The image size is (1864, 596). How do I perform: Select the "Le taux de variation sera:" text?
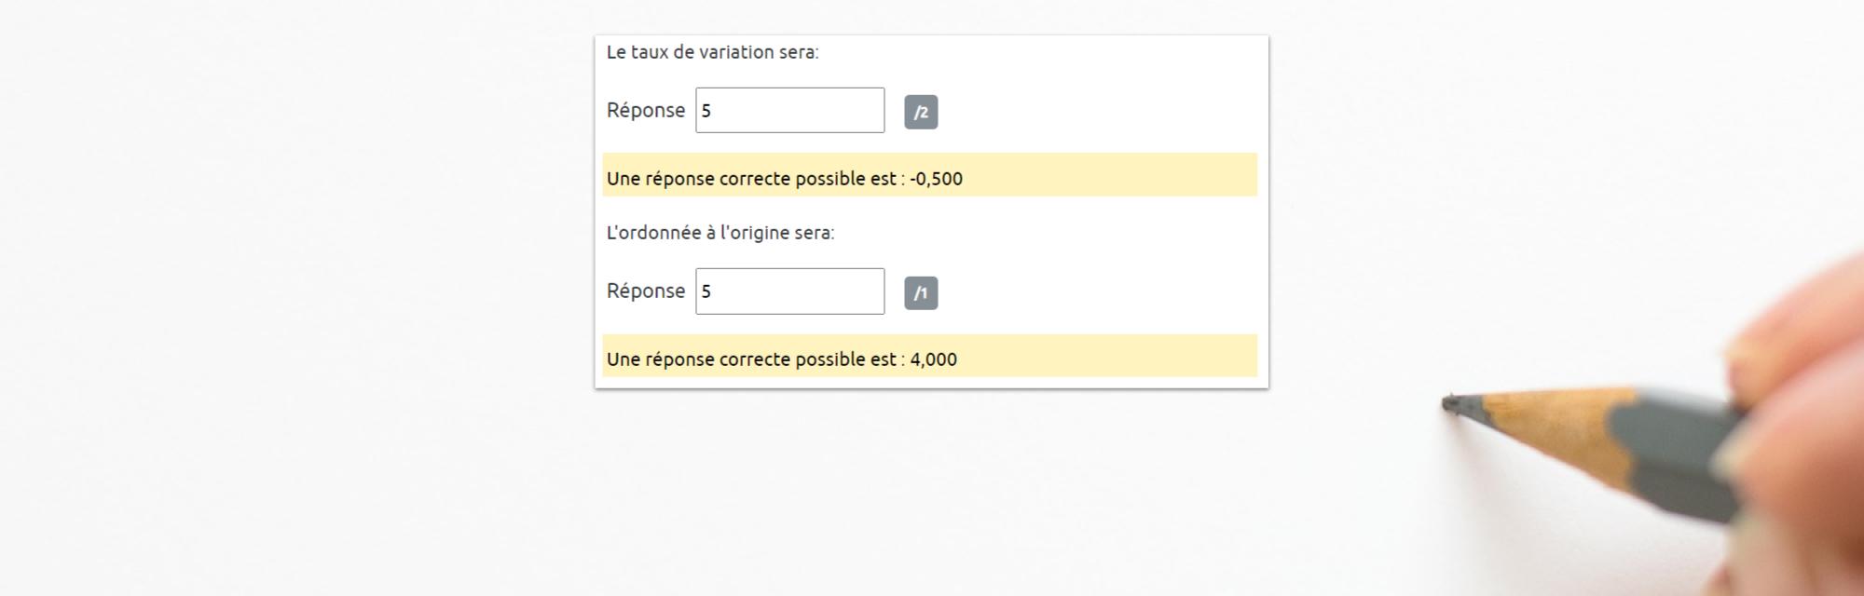[x=712, y=52]
